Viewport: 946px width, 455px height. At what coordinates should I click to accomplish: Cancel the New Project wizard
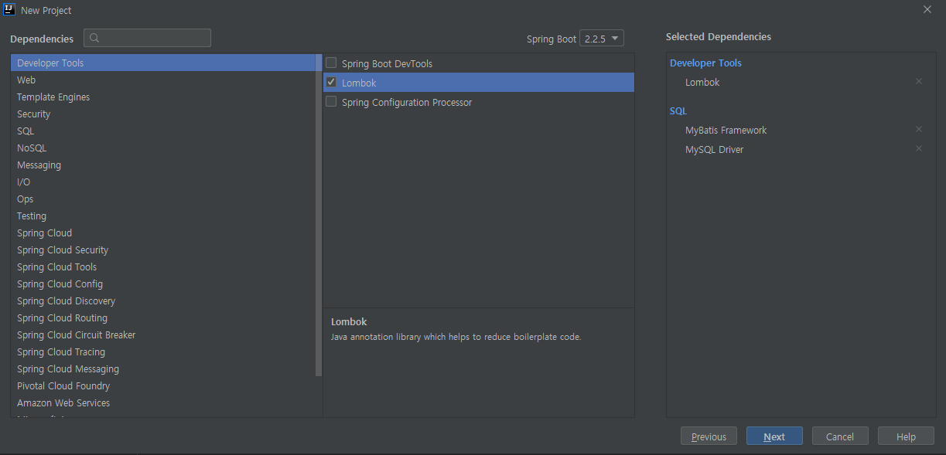pos(840,436)
